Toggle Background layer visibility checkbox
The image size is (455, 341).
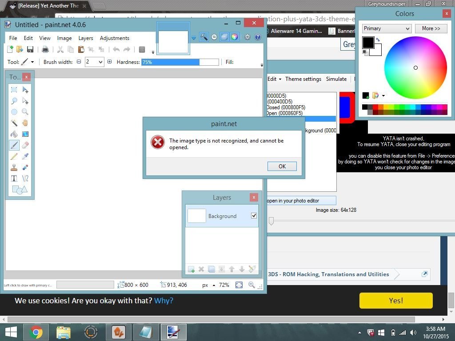[x=254, y=215]
